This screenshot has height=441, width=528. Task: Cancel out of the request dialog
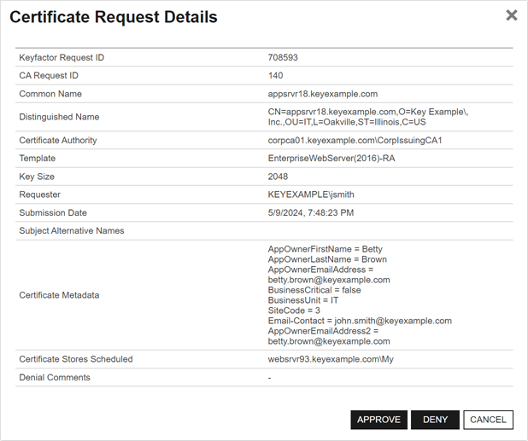point(488,420)
